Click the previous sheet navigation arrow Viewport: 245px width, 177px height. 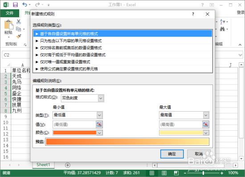pyautogui.click(x=10, y=165)
